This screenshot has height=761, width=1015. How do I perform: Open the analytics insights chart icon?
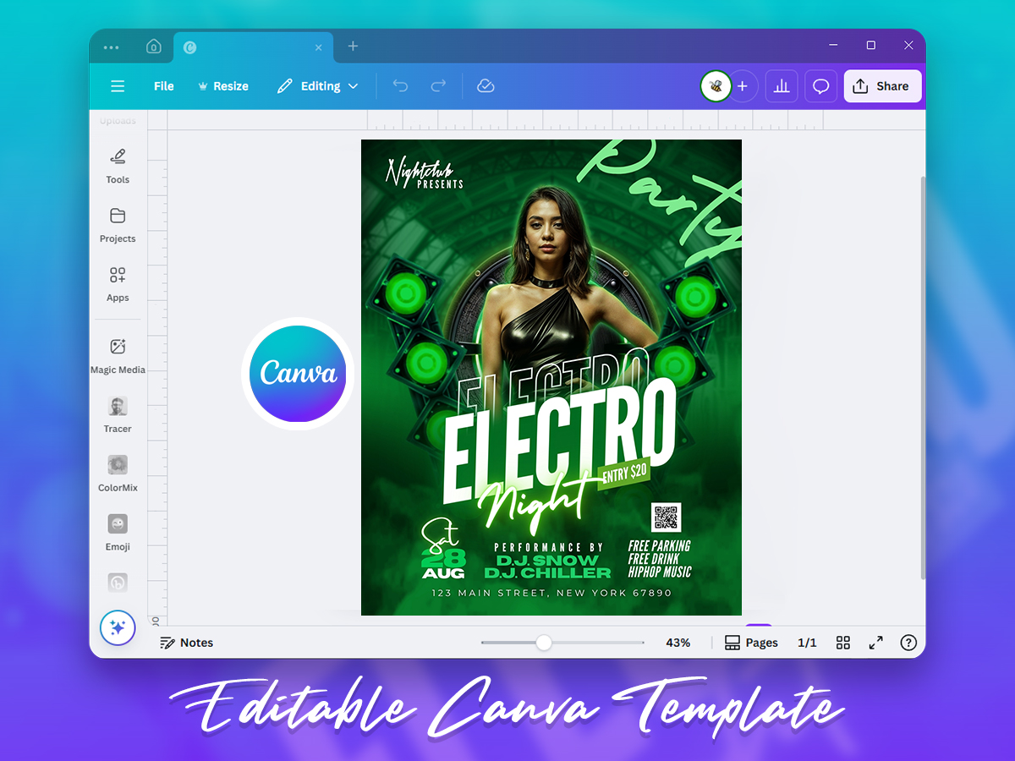[782, 86]
